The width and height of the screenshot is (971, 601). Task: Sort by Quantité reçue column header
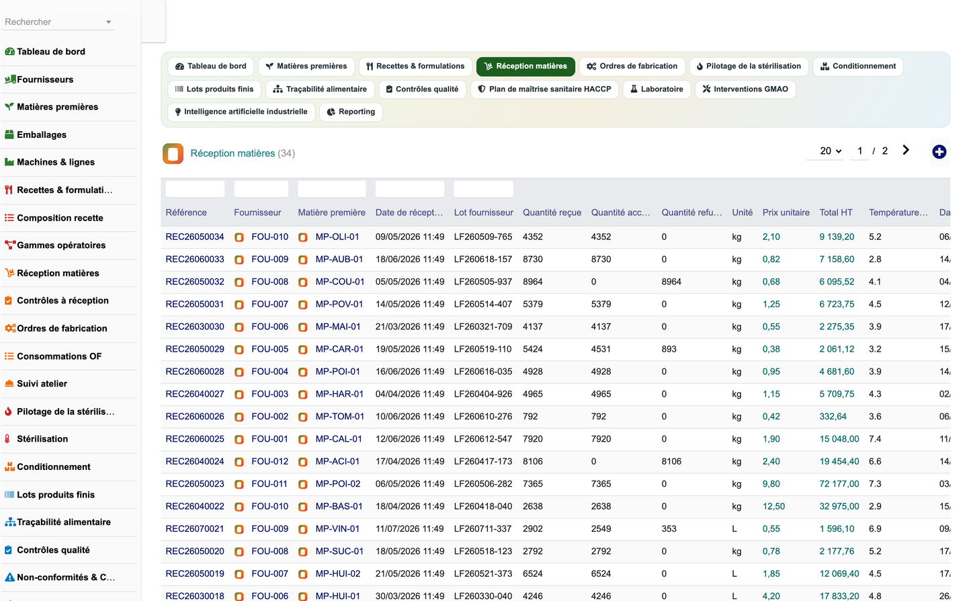[x=552, y=212]
